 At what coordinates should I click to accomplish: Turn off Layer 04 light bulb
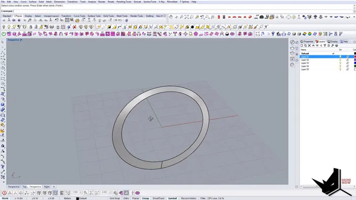[x=340, y=66]
